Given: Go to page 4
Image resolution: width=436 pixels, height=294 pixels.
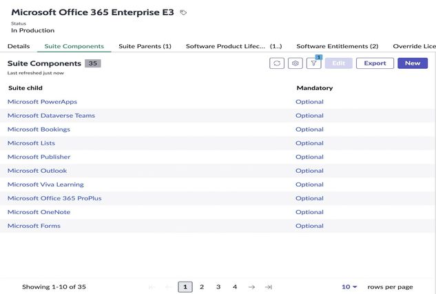Looking at the screenshot, I should click(x=235, y=287).
